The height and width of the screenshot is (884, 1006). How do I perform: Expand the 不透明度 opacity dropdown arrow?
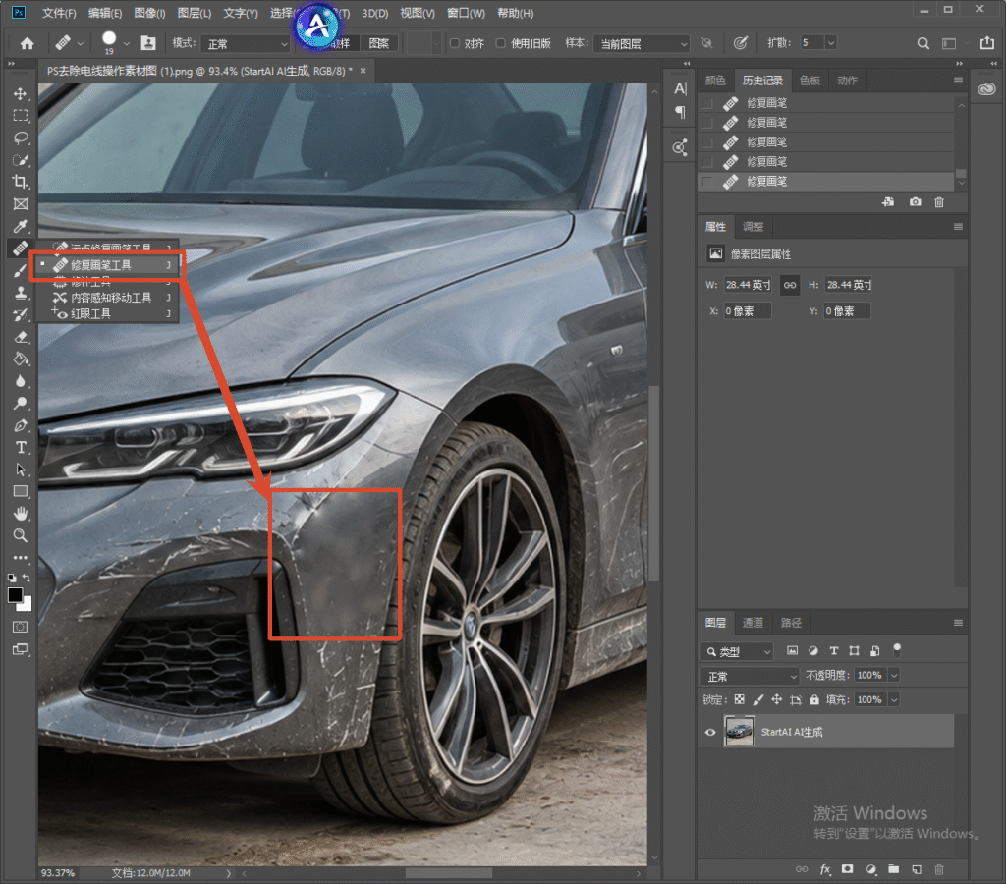(894, 675)
